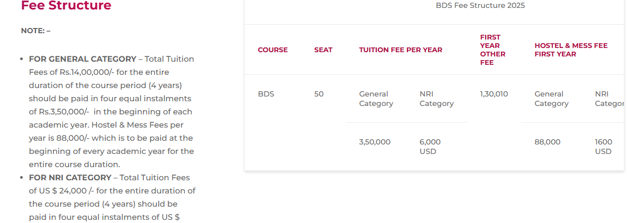This screenshot has height=223, width=627.
Task: Click the 3,50,000 tuition fee value
Action: coord(375,142)
